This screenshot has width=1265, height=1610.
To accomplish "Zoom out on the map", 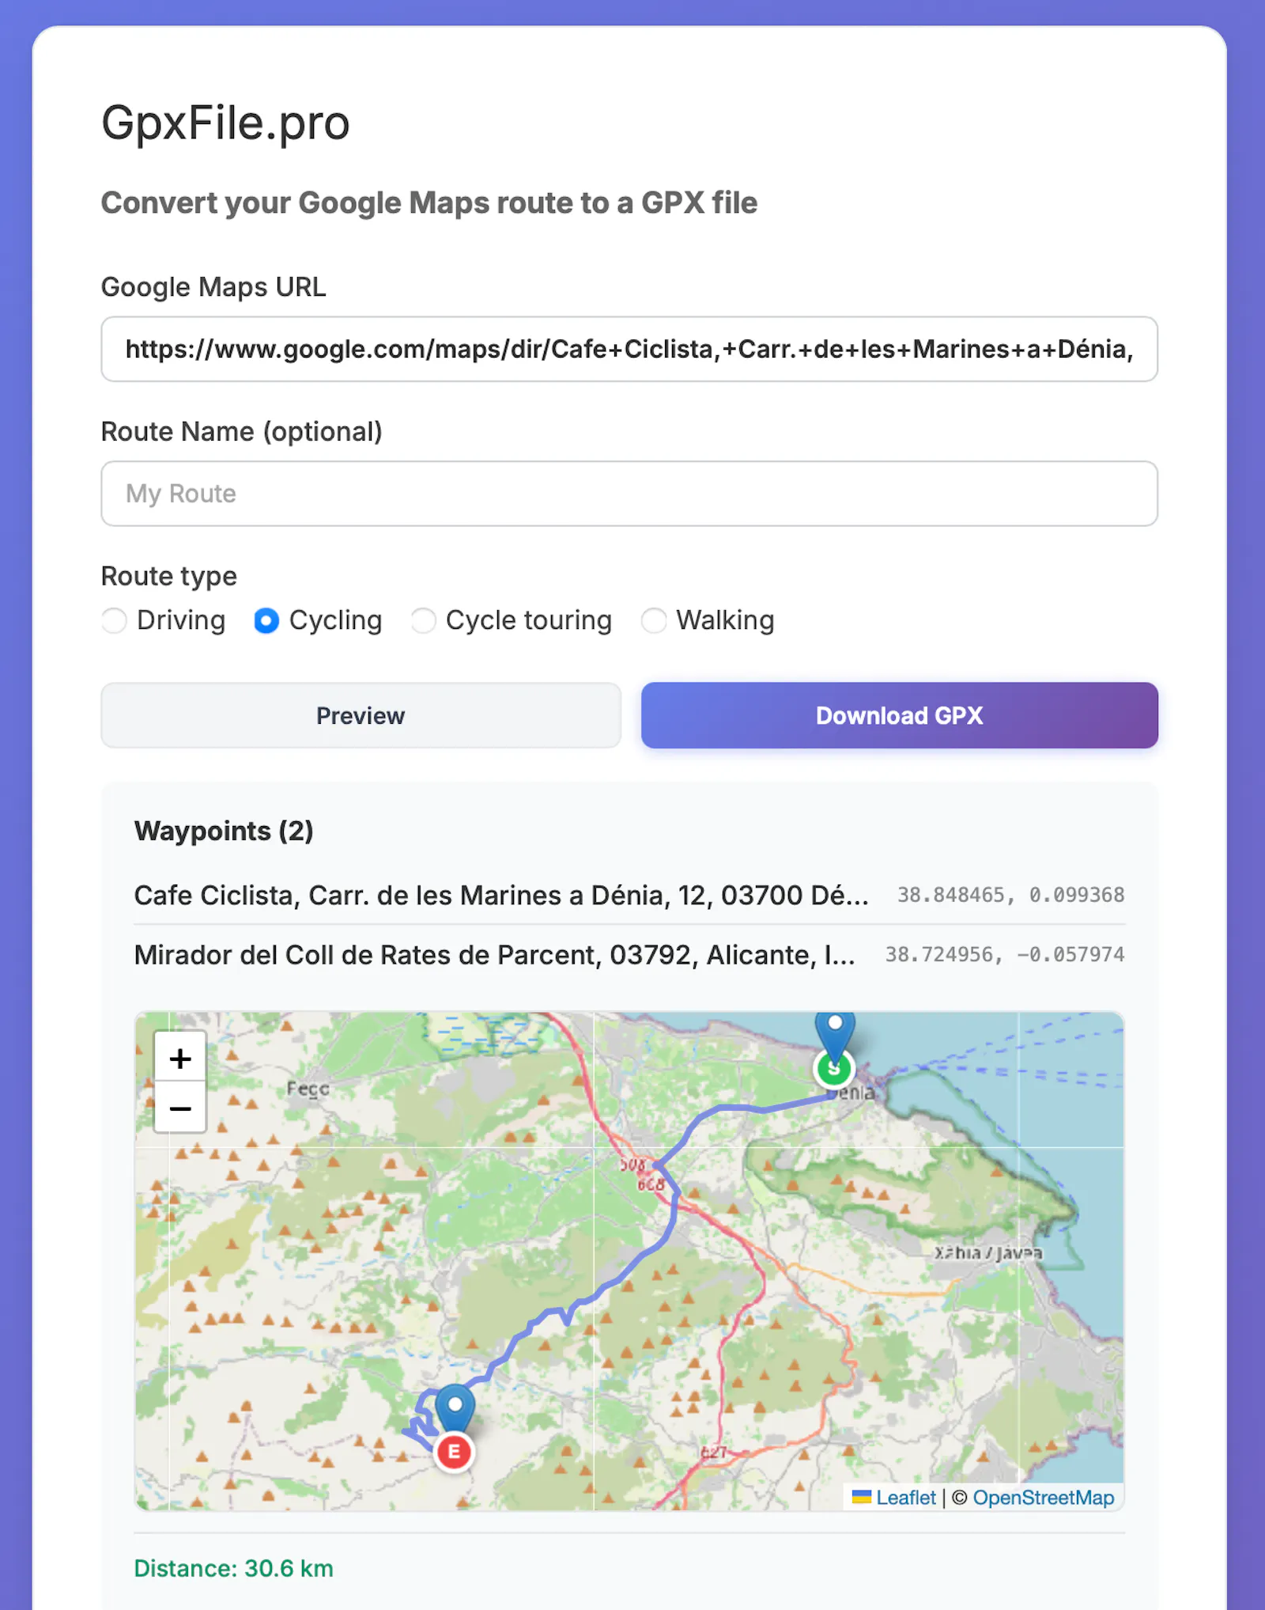I will pyautogui.click(x=180, y=1108).
